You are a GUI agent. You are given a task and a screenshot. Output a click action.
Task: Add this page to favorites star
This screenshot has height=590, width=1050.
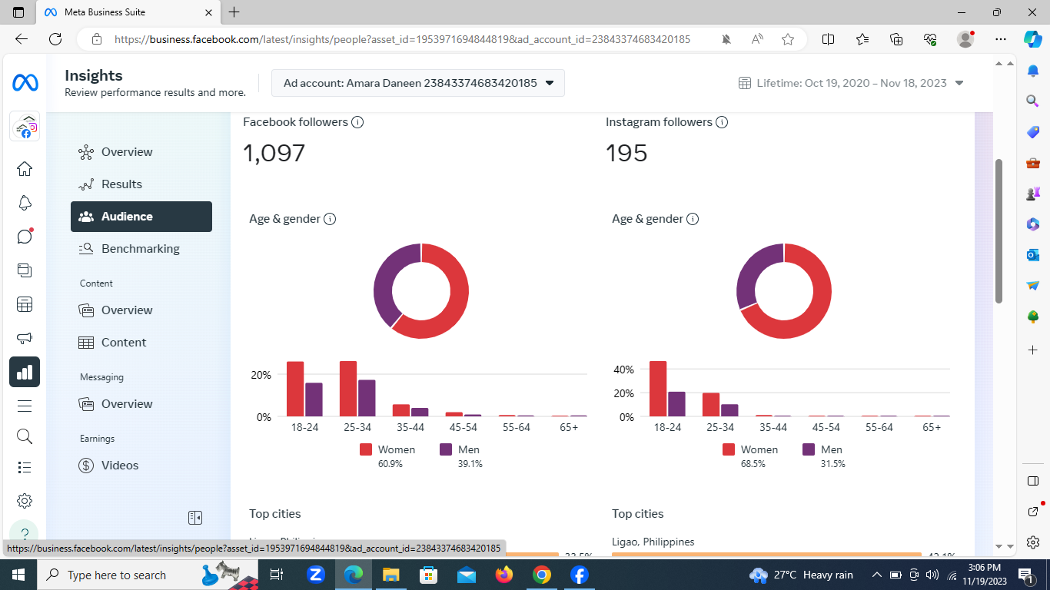click(788, 39)
